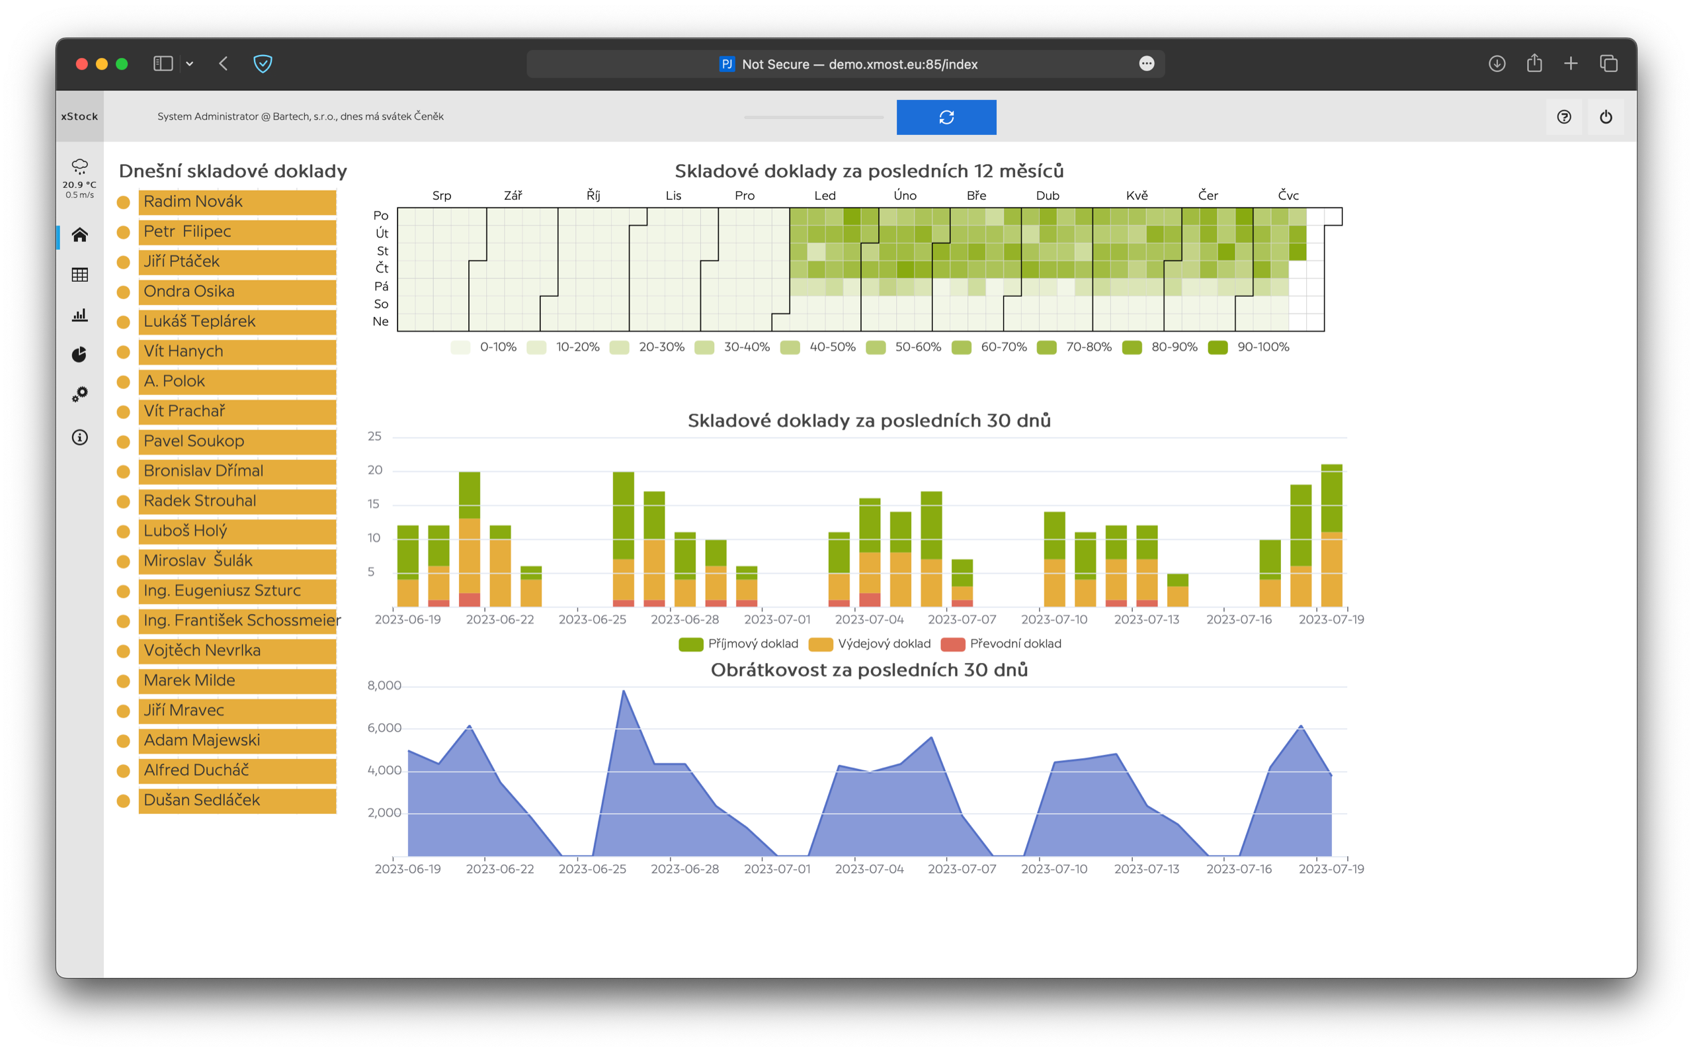Click the address bar URL field
This screenshot has height=1052, width=1693.
(x=845, y=64)
